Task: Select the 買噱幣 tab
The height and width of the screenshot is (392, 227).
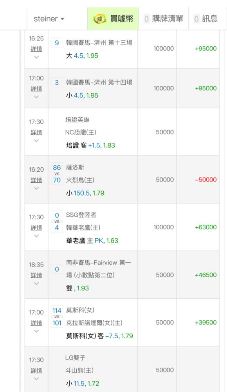Action: 113,19
